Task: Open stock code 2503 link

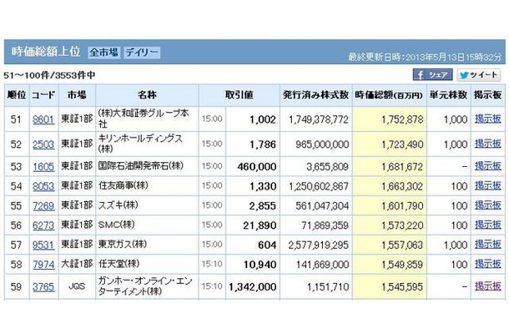Action: [x=43, y=144]
